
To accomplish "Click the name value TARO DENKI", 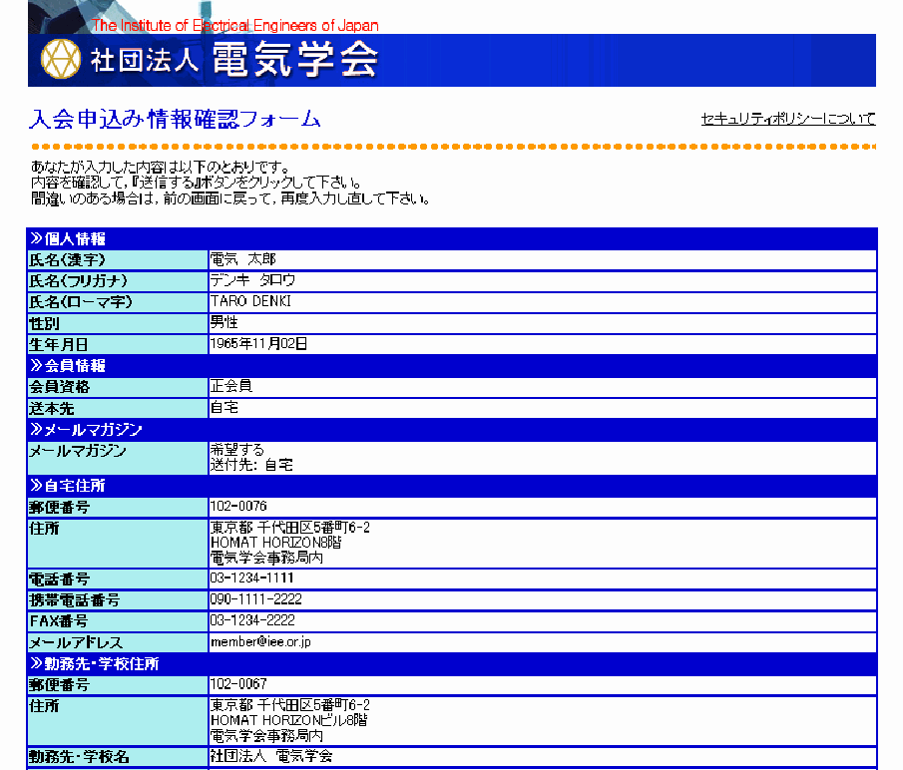I will click(x=250, y=301).
